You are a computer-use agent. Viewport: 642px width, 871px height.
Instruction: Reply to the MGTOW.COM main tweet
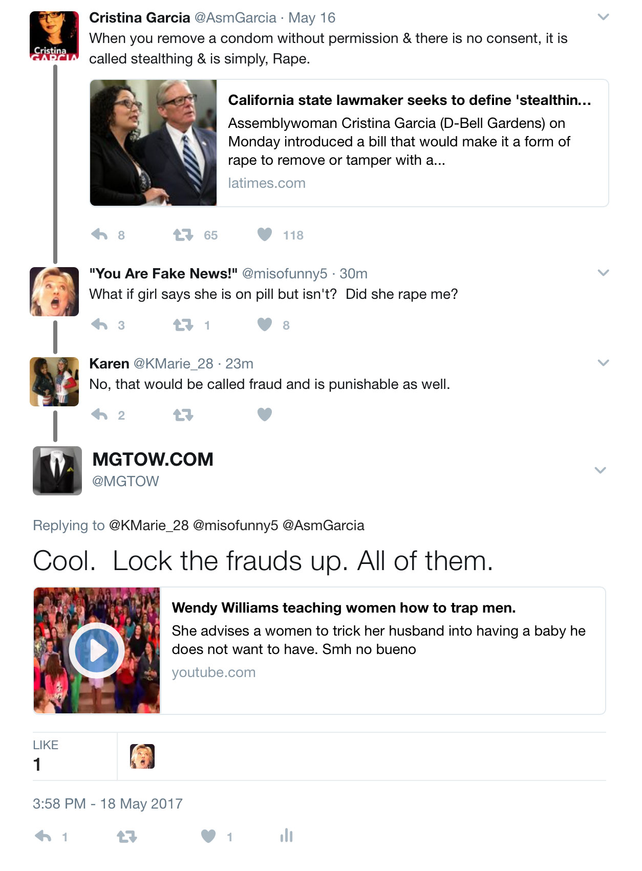tap(43, 837)
